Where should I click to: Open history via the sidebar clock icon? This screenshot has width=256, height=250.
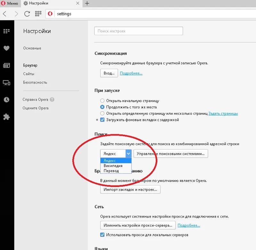pos(6,100)
